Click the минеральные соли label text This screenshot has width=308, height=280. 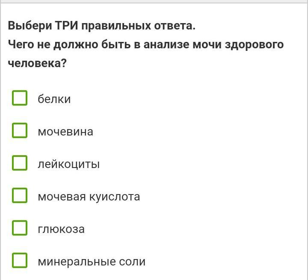coord(92,262)
